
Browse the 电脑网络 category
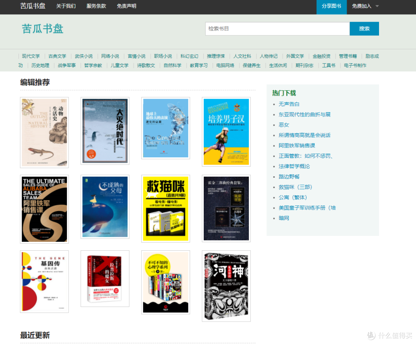tap(225, 65)
